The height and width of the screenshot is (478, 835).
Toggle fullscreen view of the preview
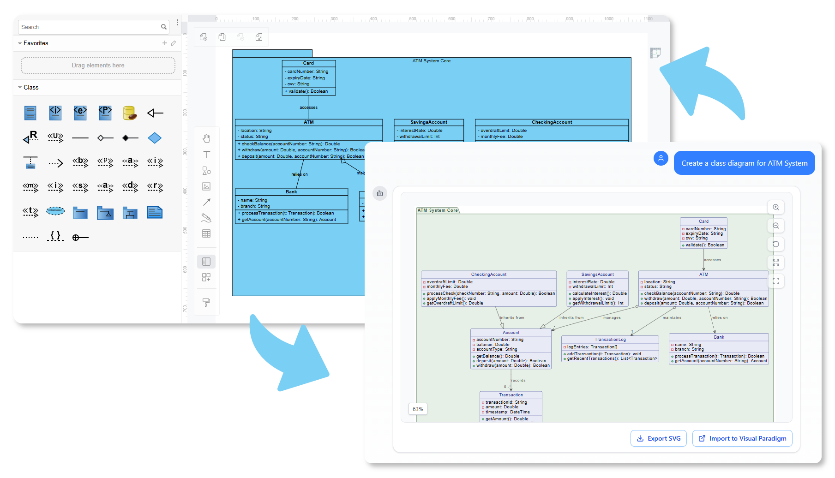776,263
